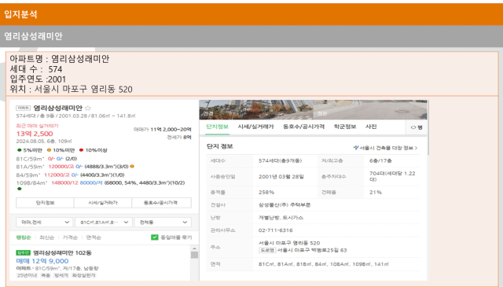The width and height of the screenshot is (503, 287).
Task: Open the 염리삼성래미안 102동 listing
Action: click(x=62, y=252)
